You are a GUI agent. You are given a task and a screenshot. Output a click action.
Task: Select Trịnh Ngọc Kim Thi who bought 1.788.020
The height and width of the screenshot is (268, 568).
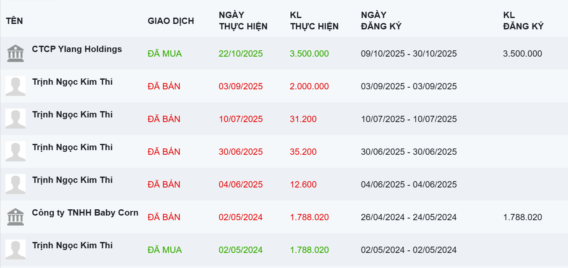(x=72, y=245)
